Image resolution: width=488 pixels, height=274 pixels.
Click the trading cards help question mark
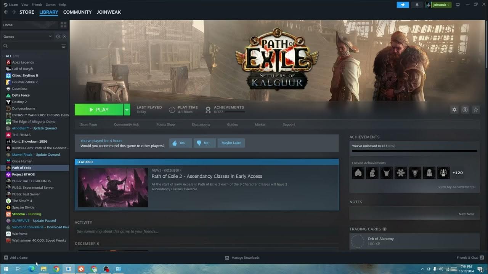[x=384, y=229]
